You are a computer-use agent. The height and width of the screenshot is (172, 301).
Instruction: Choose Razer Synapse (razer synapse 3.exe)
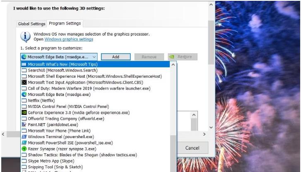(x=95, y=149)
